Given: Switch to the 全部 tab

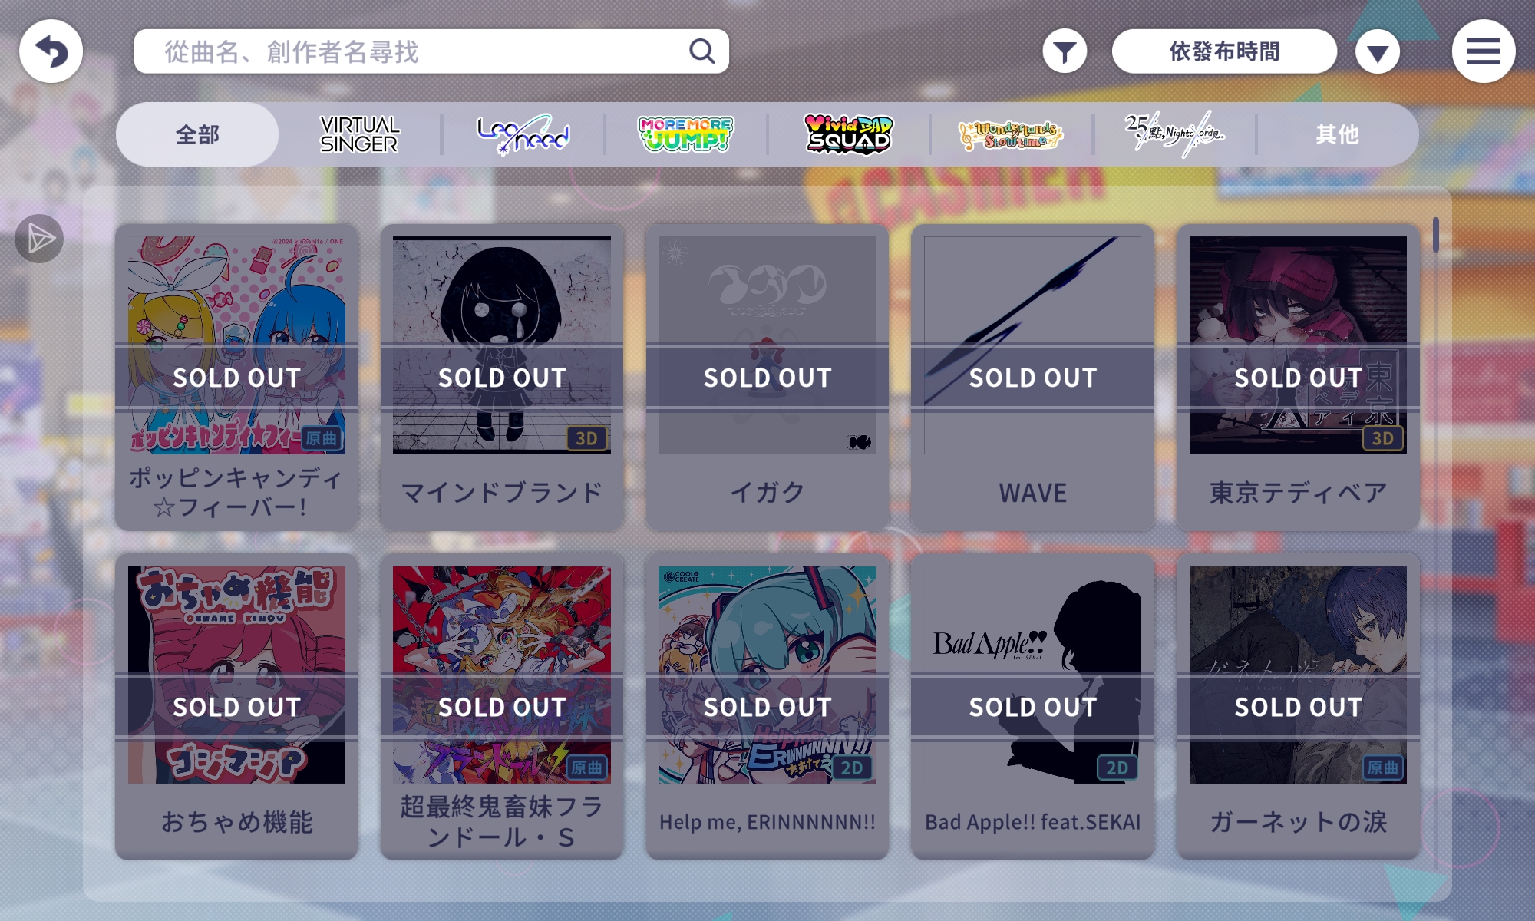Looking at the screenshot, I should [x=197, y=135].
